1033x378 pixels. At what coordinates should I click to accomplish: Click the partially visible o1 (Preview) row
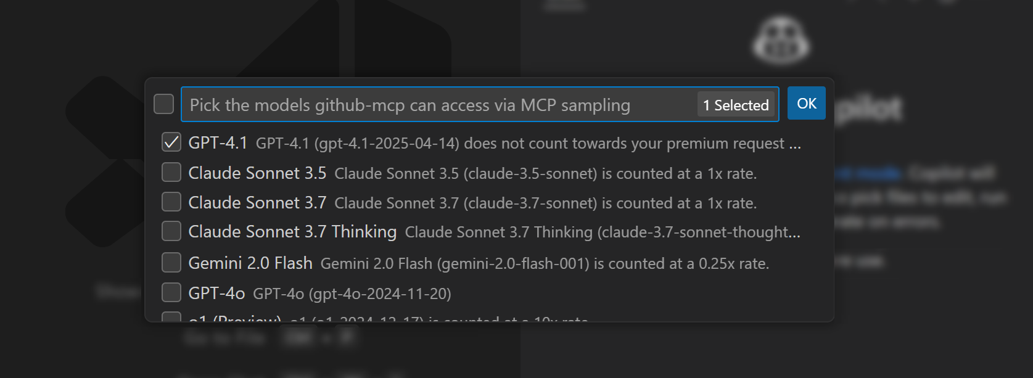(x=370, y=319)
